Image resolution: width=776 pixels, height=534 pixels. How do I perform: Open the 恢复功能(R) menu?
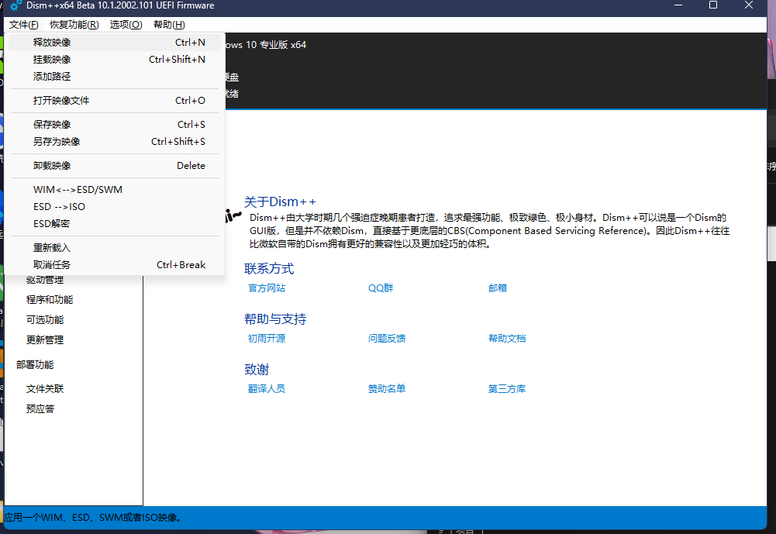(74, 25)
